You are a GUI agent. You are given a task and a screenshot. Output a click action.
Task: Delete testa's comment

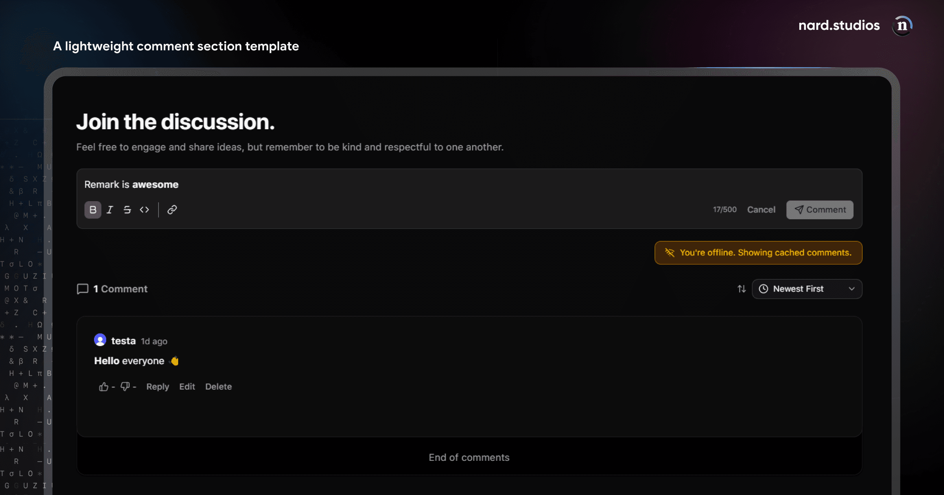point(219,387)
